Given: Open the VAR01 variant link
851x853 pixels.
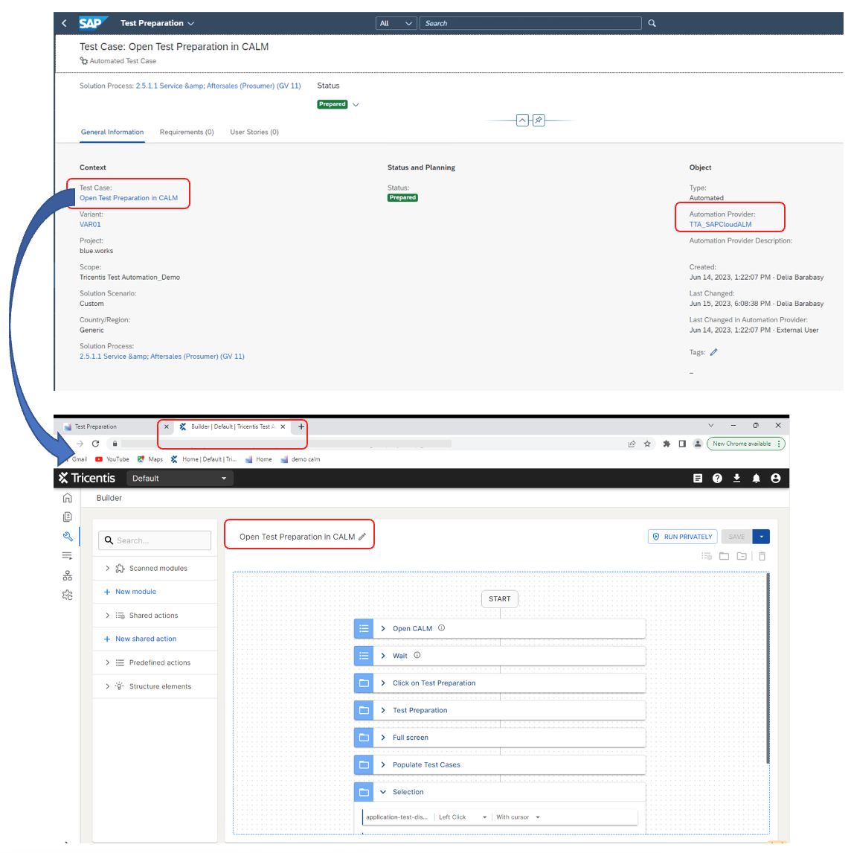Looking at the screenshot, I should pyautogui.click(x=89, y=224).
